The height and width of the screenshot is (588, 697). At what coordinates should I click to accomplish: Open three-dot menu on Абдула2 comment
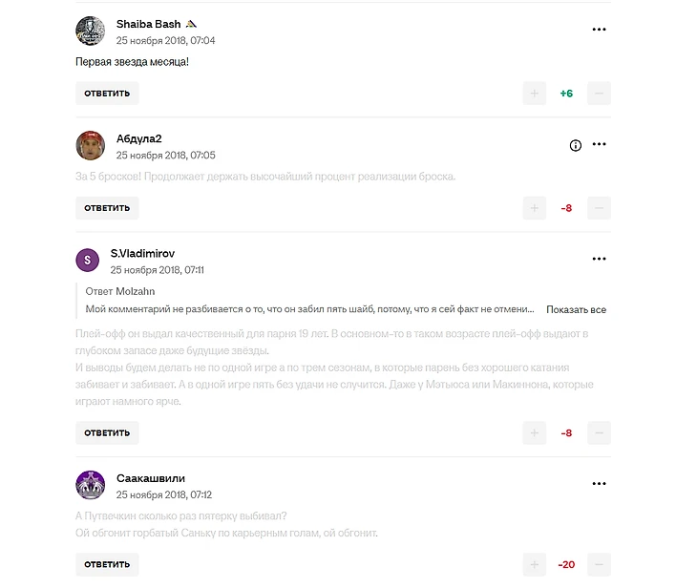(599, 144)
